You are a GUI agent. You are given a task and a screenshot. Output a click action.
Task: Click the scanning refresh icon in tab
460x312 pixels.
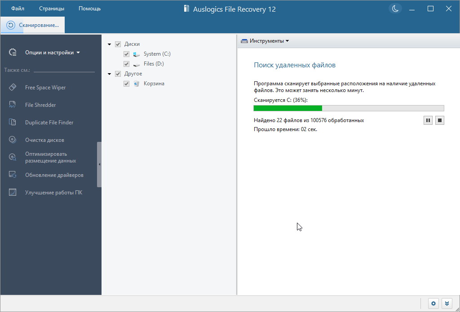point(11,25)
